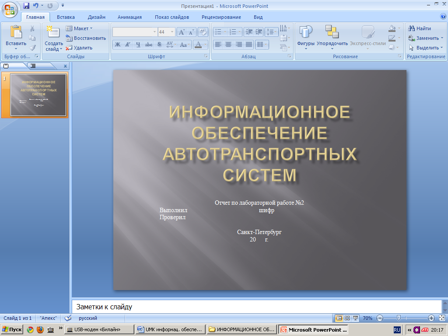448x336 pixels.
Task: Open the Анимация ribbon tab
Action: tap(129, 17)
